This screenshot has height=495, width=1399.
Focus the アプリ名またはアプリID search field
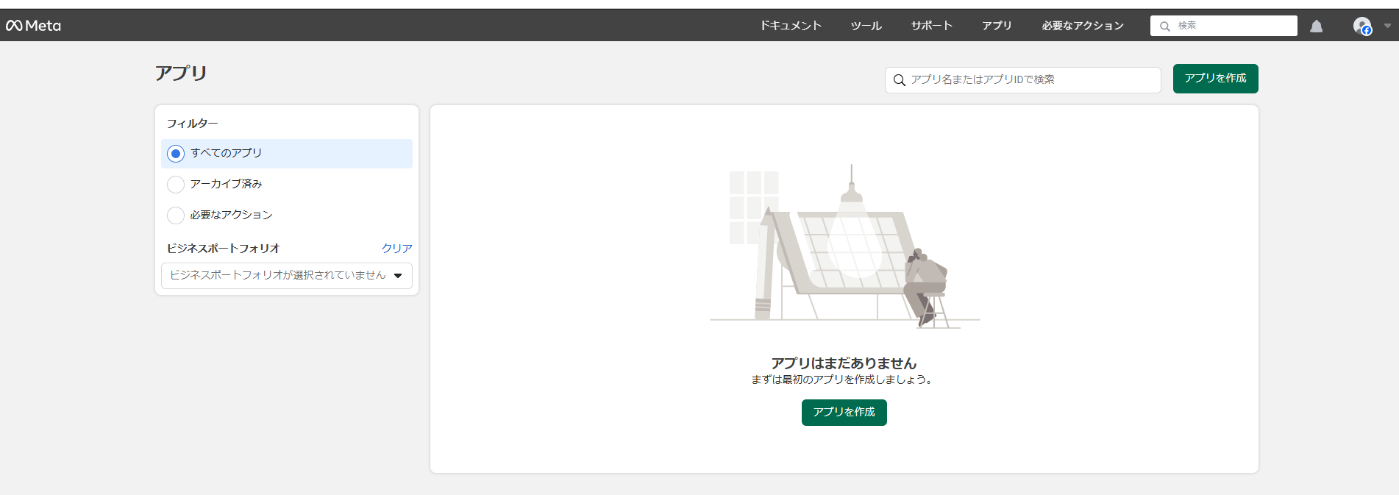click(x=1030, y=80)
